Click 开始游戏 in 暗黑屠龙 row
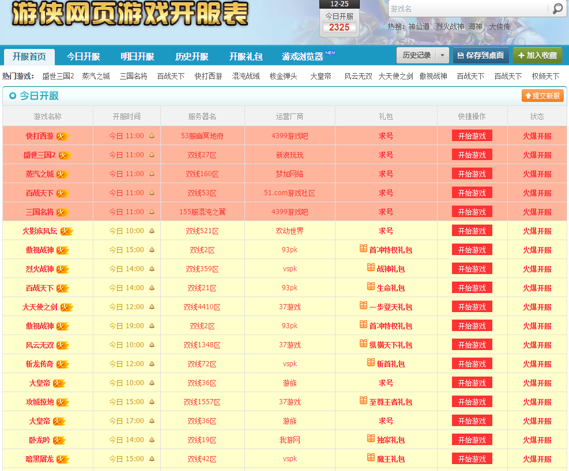Viewport: 569px width, 471px height. click(x=472, y=459)
